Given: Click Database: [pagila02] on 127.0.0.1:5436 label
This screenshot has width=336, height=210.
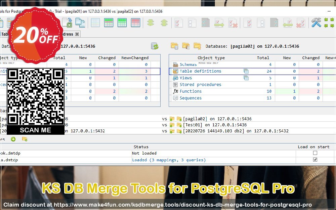Looking at the screenshot, I should (x=252, y=46).
